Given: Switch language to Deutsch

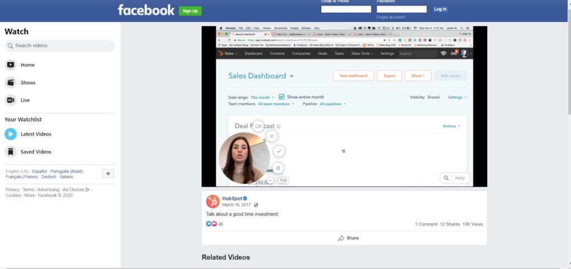Looking at the screenshot, I should point(49,177).
